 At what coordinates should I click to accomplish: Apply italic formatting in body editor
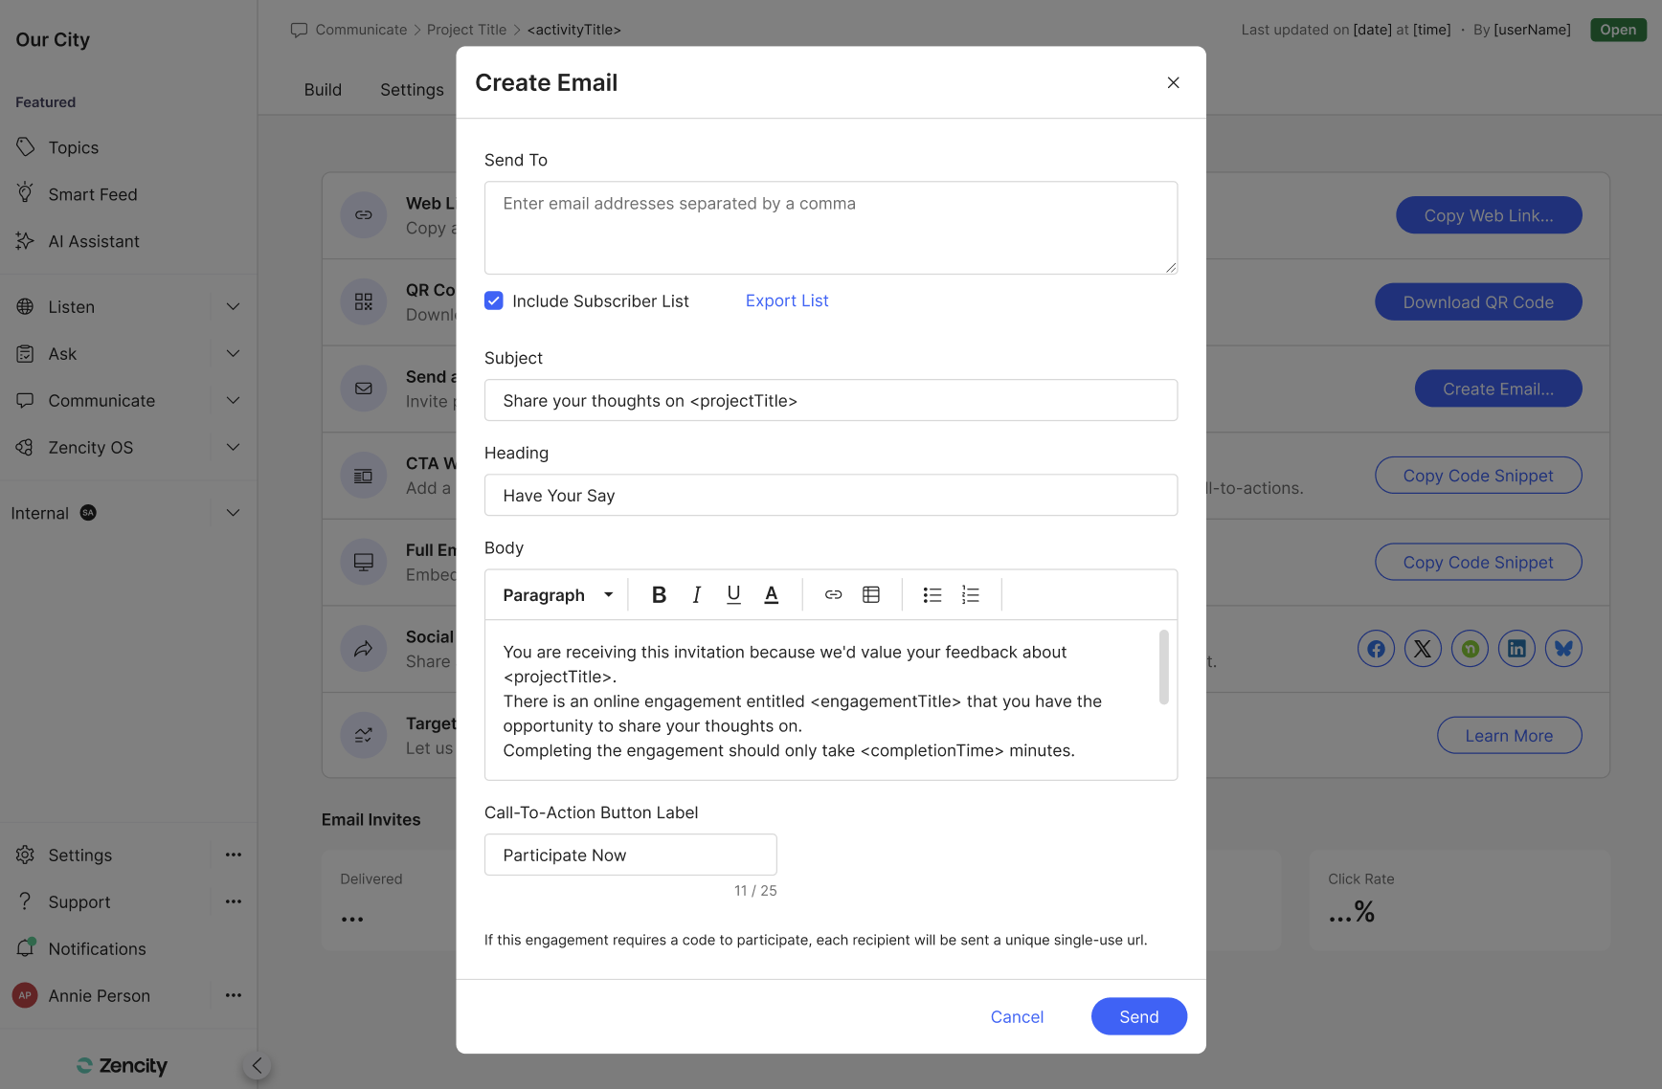696,595
